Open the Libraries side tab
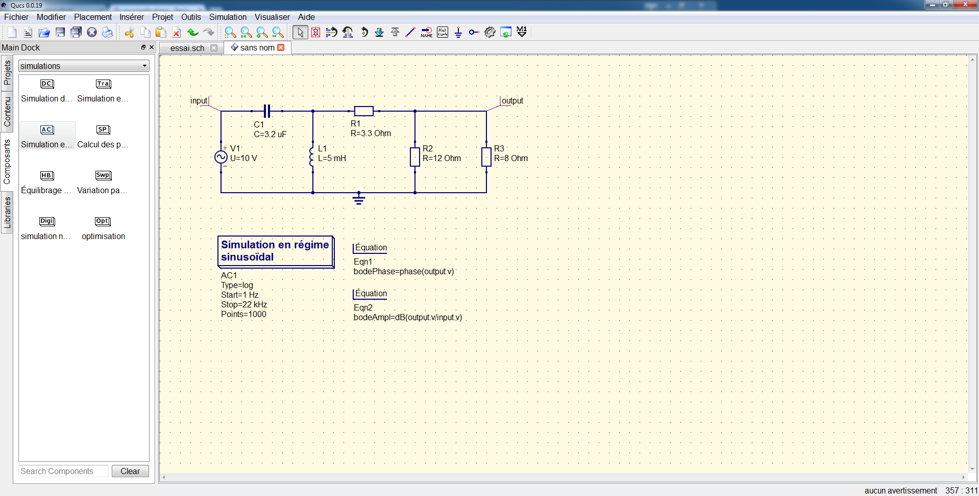Screen dimensions: 979x496 click(7, 212)
